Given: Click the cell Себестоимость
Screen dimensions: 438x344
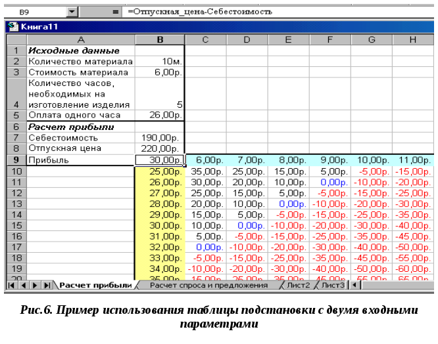Looking at the screenshot, I should [81, 138].
